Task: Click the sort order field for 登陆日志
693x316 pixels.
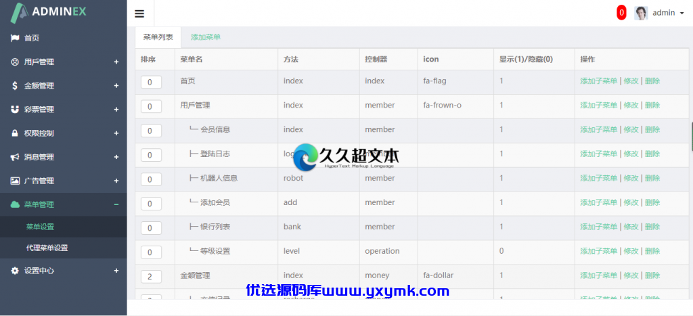Action: (151, 155)
